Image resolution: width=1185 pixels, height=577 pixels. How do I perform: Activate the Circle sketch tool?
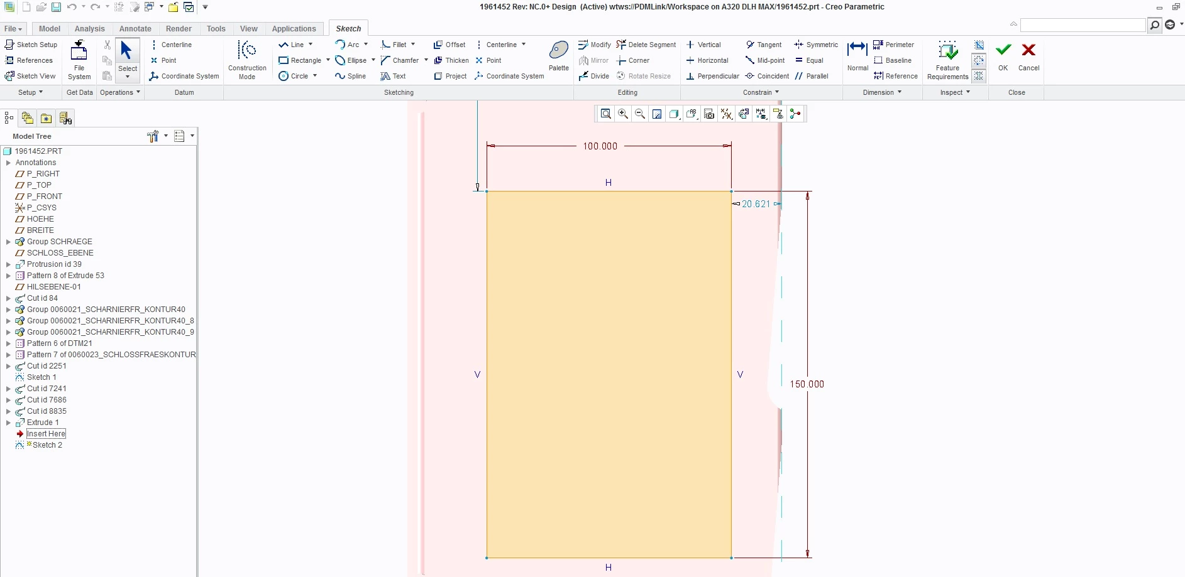[294, 76]
